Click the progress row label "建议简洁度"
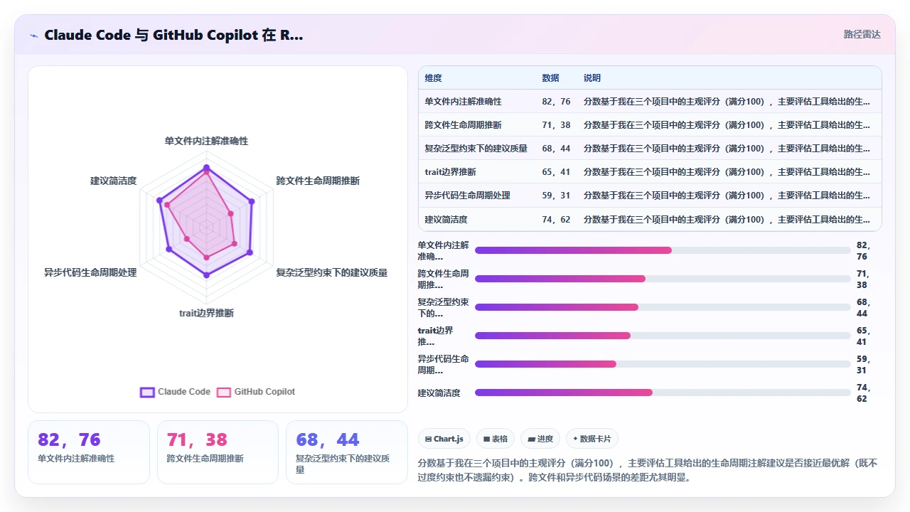This screenshot has width=910, height=512. point(439,393)
